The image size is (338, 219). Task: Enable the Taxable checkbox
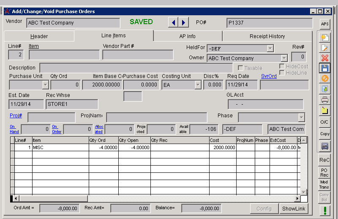pyautogui.click(x=240, y=68)
